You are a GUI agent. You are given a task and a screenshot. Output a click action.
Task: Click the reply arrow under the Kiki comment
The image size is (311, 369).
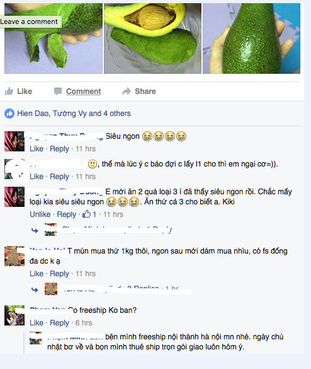pyautogui.click(x=35, y=230)
